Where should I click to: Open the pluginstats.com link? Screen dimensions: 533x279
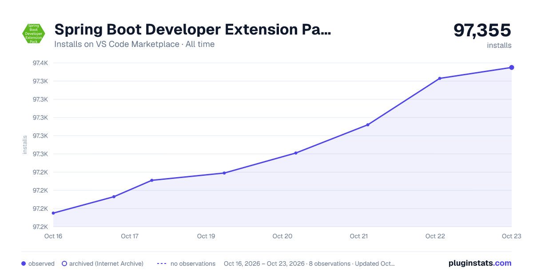pyautogui.click(x=480, y=263)
